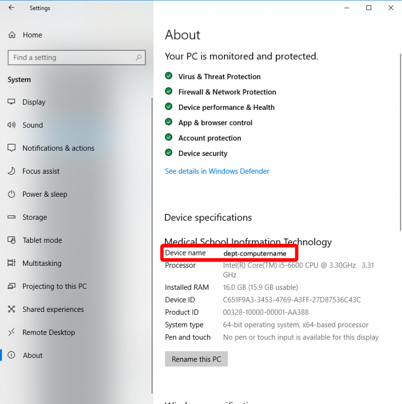Click the Sound speaker icon
The width and height of the screenshot is (402, 404).
click(x=12, y=125)
